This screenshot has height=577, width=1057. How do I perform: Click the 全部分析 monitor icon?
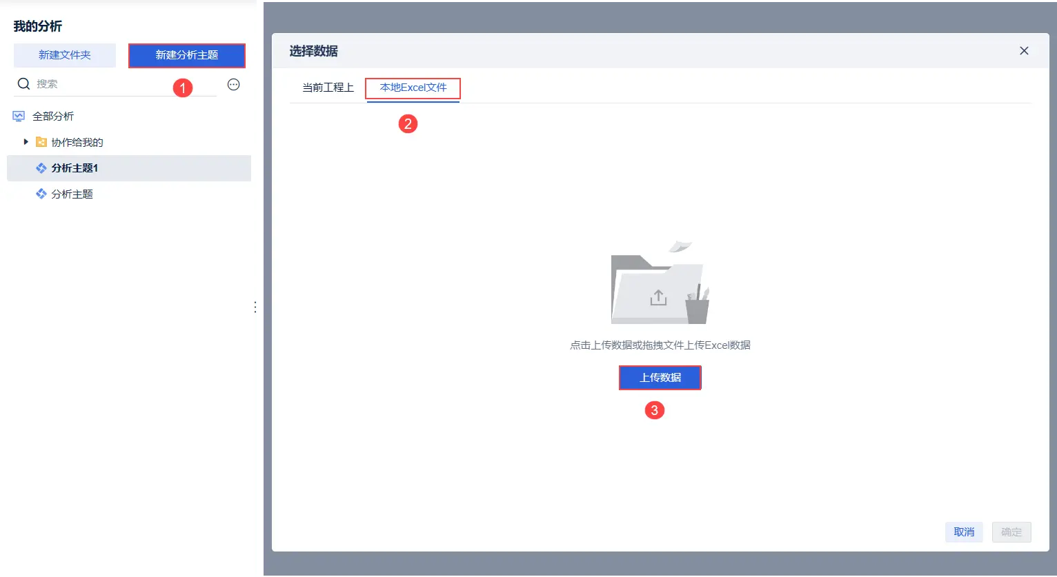click(19, 117)
